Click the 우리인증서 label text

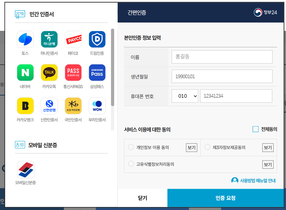tap(97, 120)
